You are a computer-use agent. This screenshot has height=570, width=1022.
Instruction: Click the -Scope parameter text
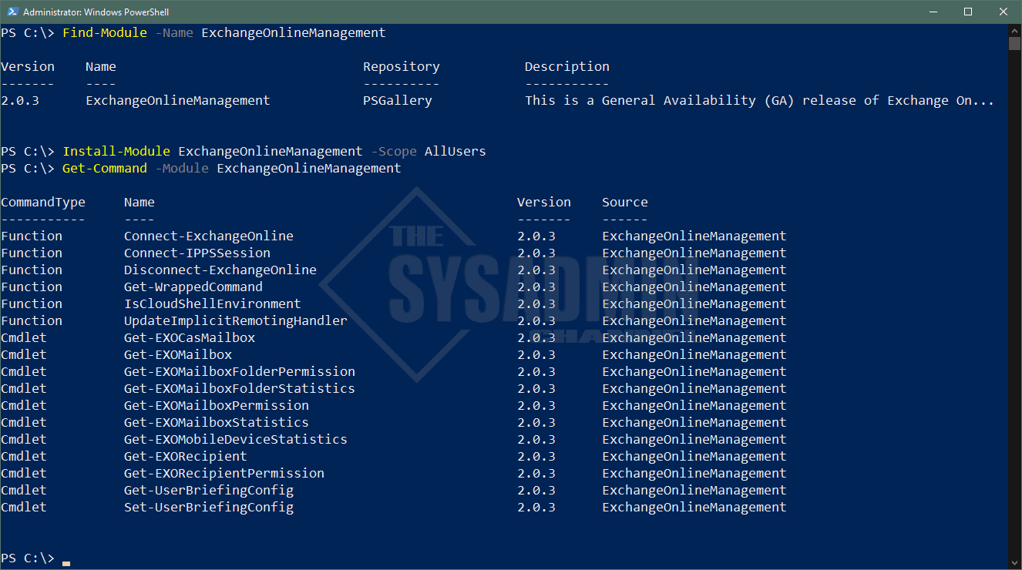(x=394, y=151)
